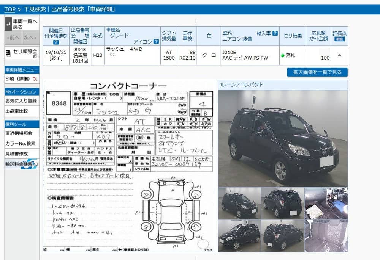Viewport: 380px width, 260px height.
Task: Open カラーNo.検索 from 便利ツール
Action: coord(21,144)
